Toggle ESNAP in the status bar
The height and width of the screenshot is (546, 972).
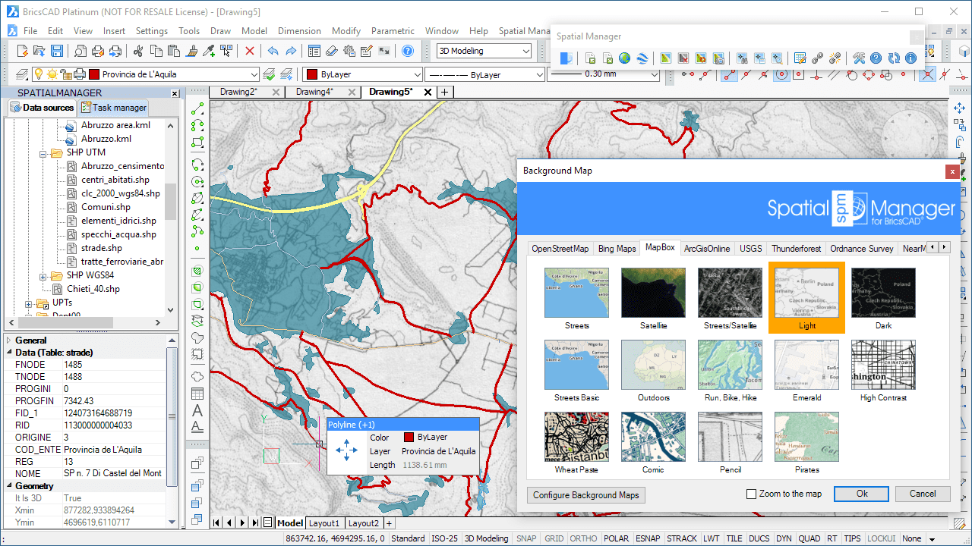click(x=648, y=538)
